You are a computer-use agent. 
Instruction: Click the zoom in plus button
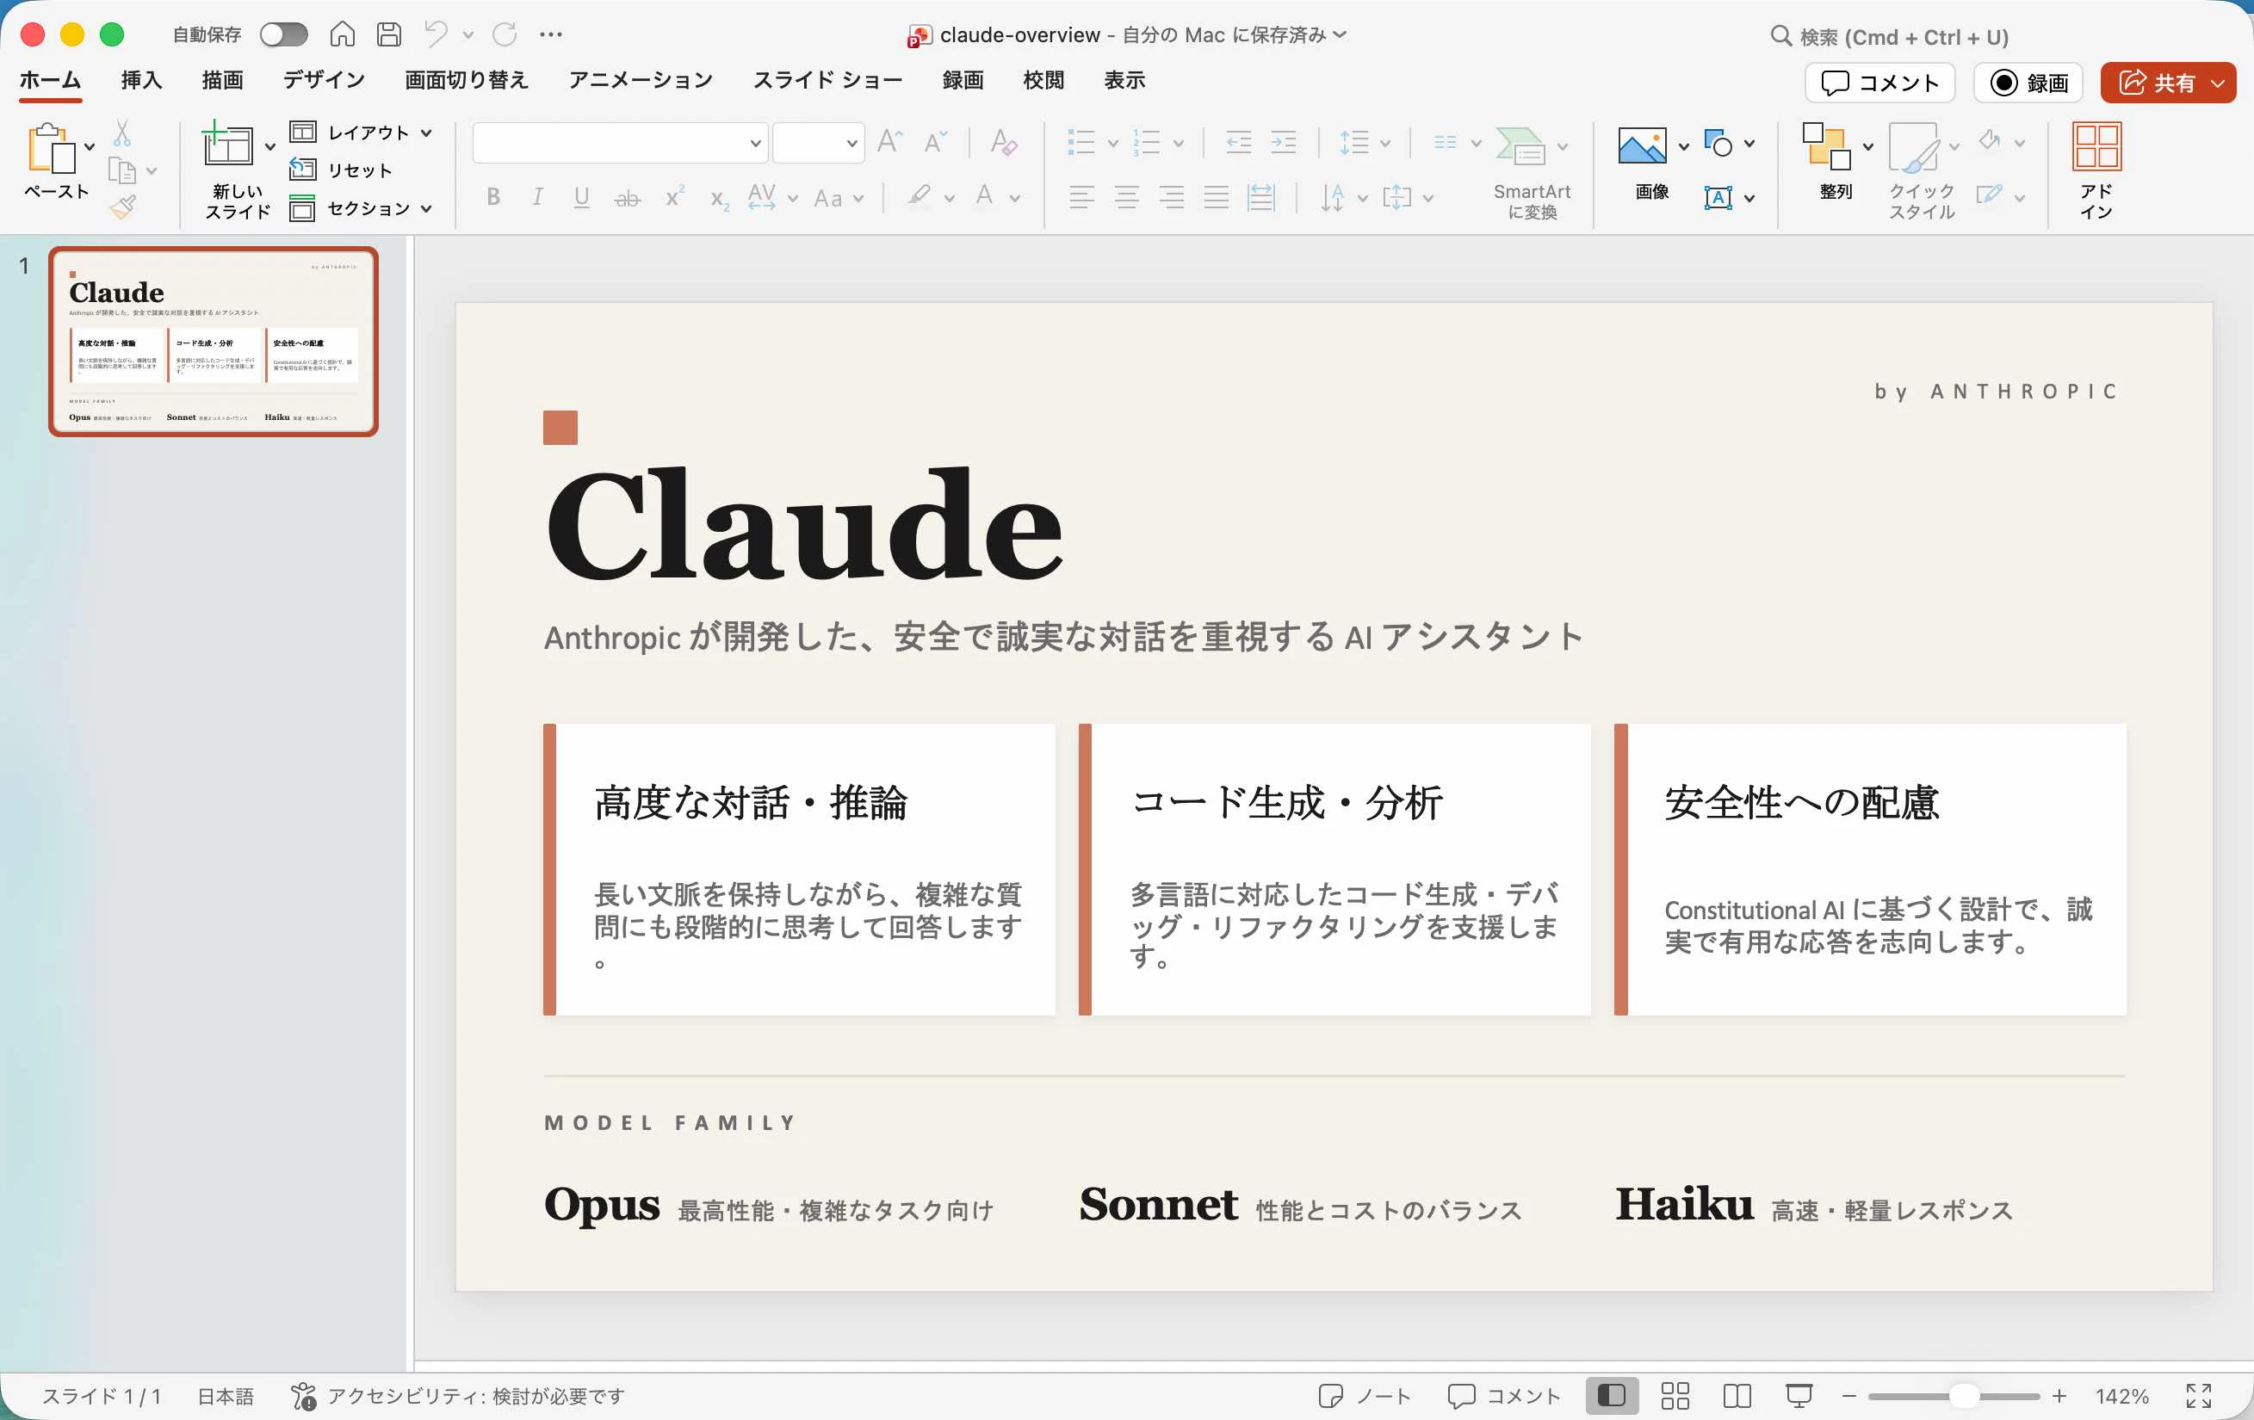tap(2059, 1396)
